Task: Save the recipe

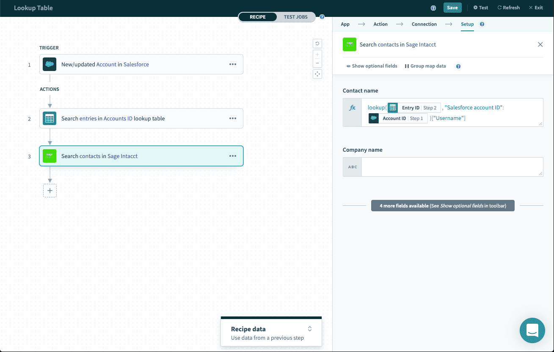Action: (x=452, y=8)
